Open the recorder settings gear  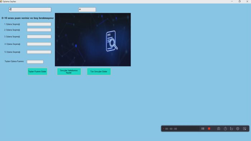(238, 128)
